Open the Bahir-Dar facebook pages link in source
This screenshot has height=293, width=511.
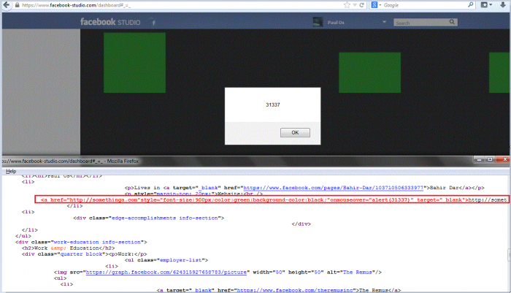(x=333, y=188)
